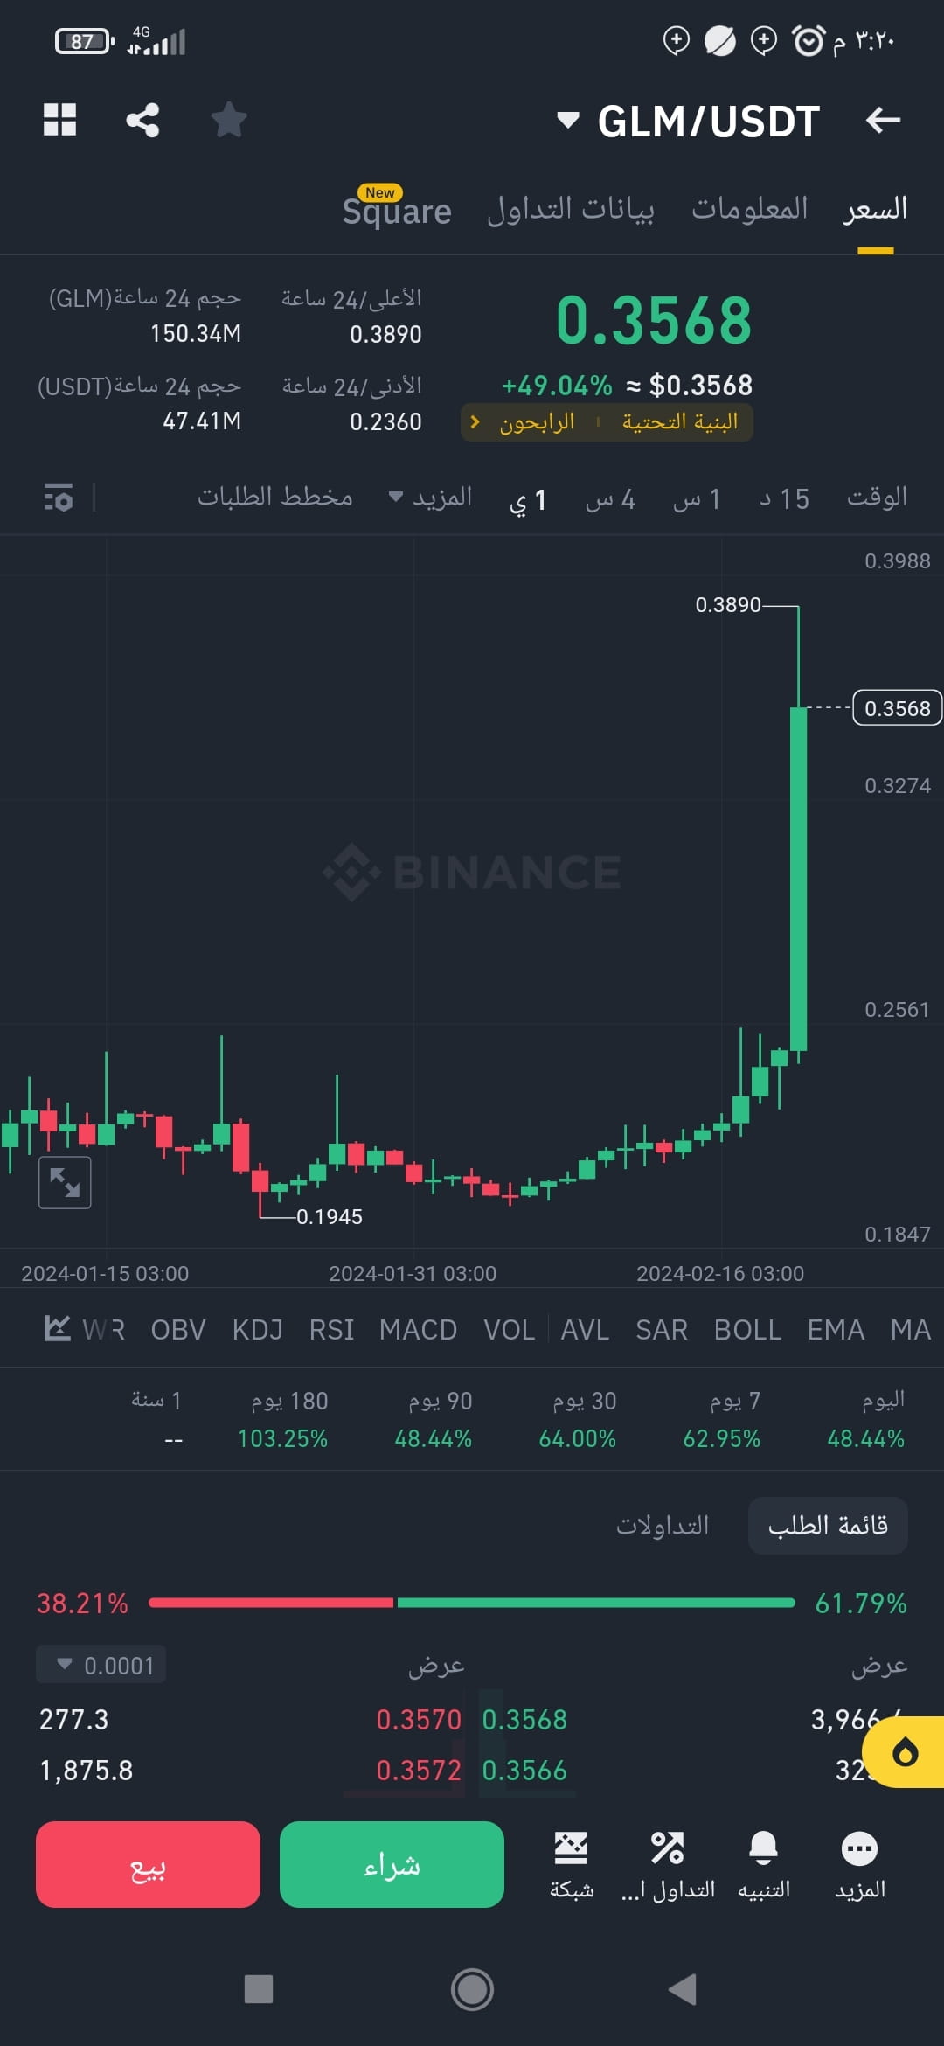Tap the red بيع sell button

tap(147, 1863)
